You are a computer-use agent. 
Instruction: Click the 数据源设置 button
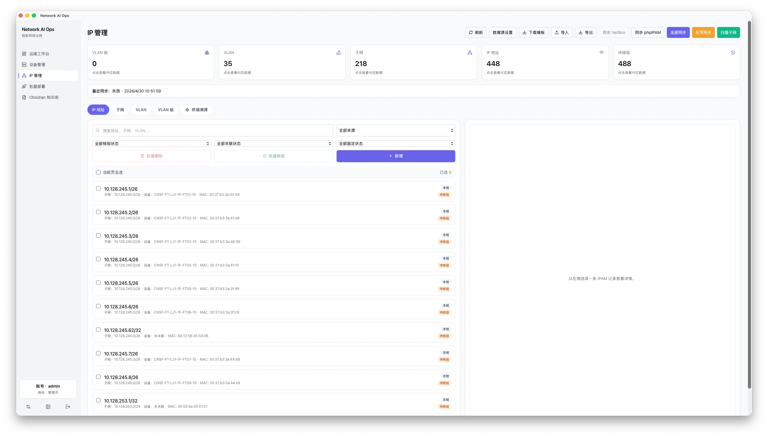502,32
